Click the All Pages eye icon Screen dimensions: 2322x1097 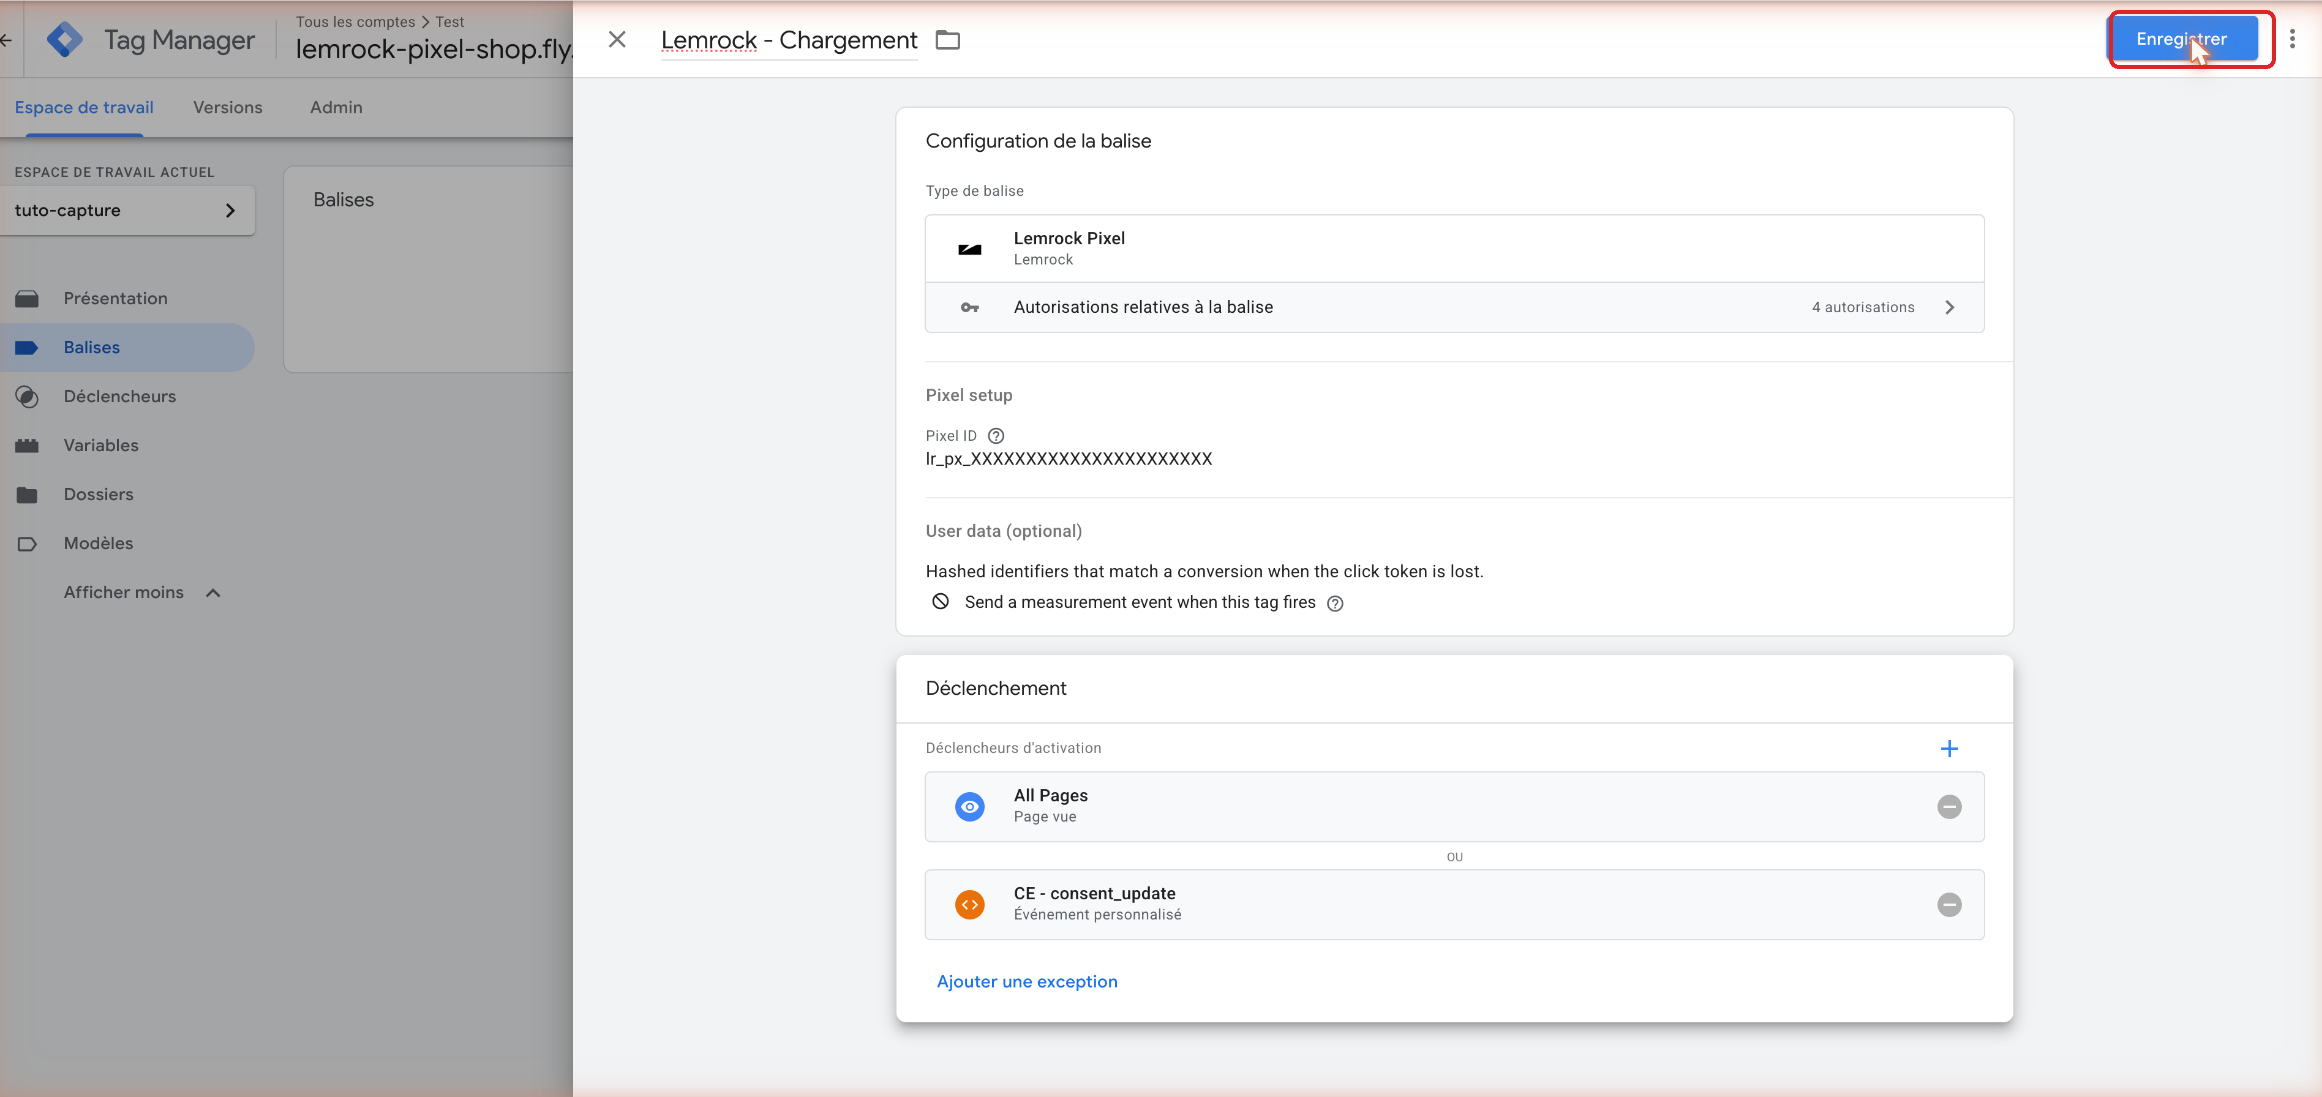969,807
